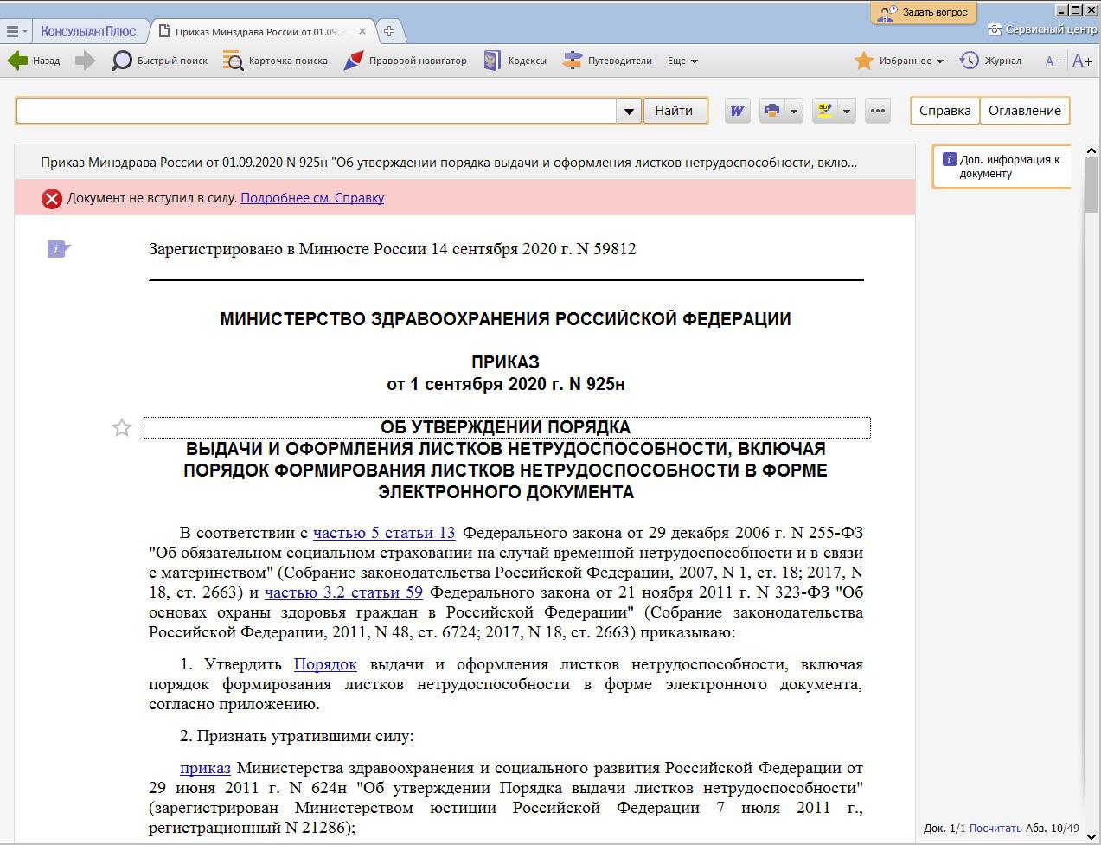Screen dimensions: 1101x845
Task: Click the Back (Назад) arrow icon
Action: click(x=17, y=61)
